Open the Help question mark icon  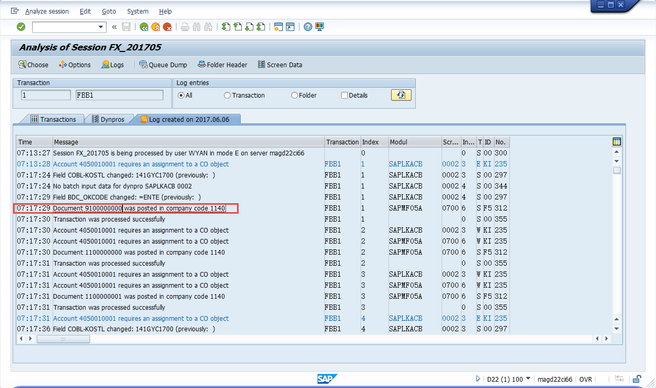pos(308,27)
